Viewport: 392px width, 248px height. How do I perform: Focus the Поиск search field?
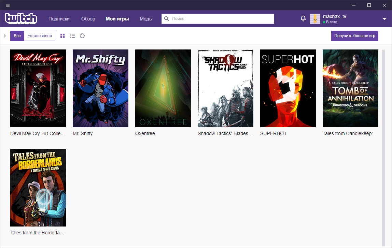coord(218,19)
